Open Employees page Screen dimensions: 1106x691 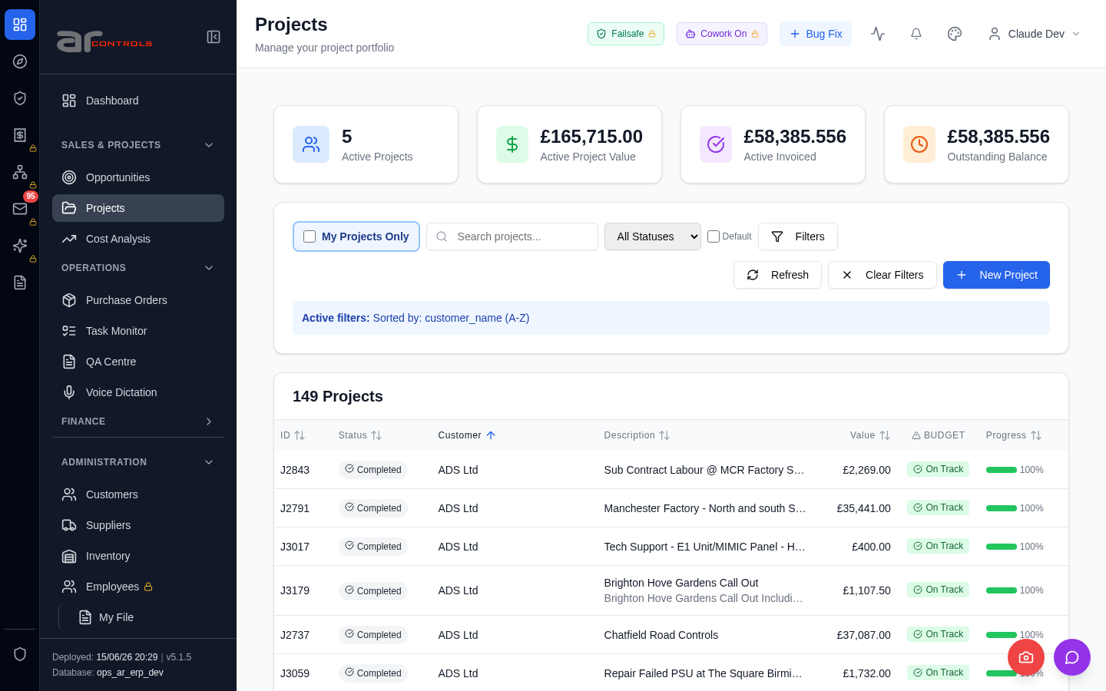tap(138, 587)
